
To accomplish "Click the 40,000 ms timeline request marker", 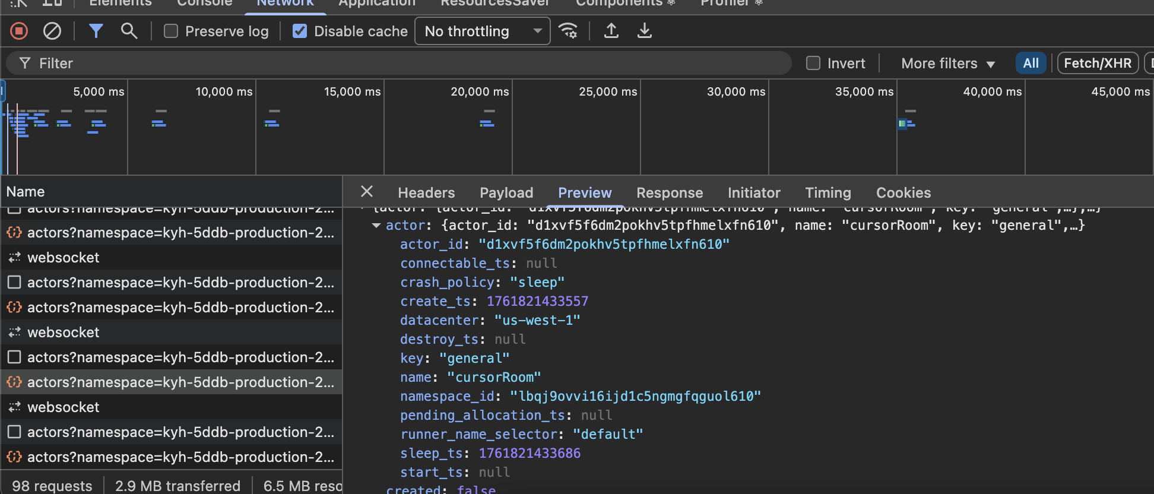I will (903, 123).
